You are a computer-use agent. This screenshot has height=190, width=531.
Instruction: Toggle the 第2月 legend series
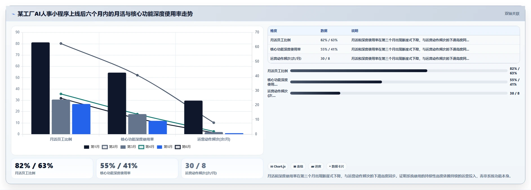(110, 147)
